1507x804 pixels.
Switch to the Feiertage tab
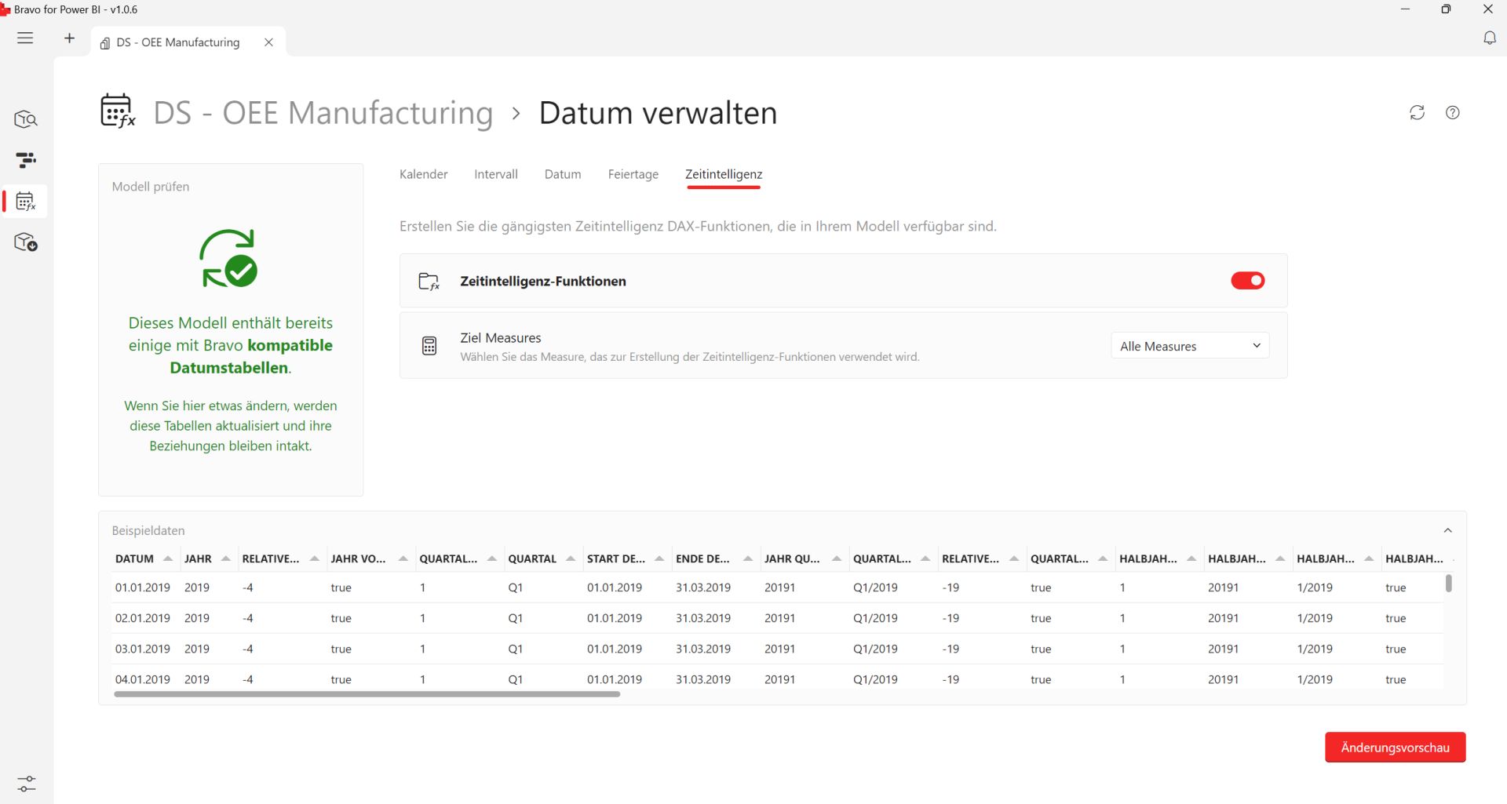point(633,174)
